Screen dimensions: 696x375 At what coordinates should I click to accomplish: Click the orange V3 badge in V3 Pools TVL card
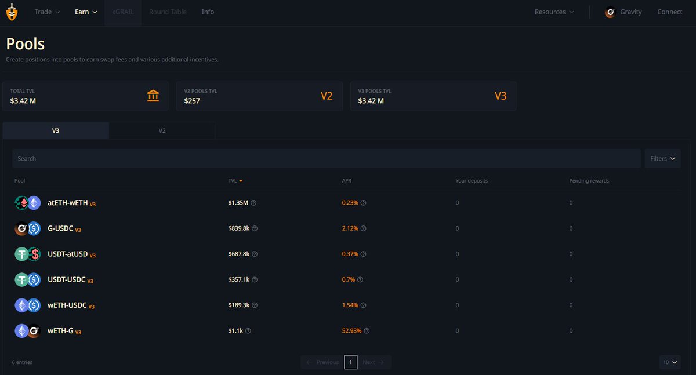501,96
